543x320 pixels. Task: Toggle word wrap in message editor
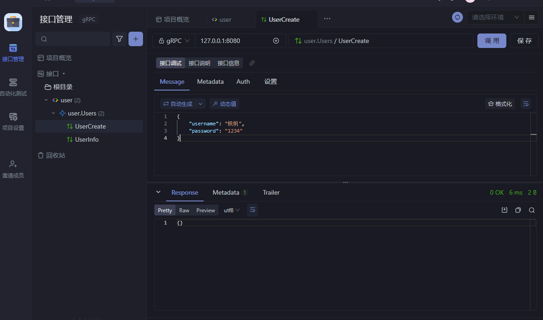point(525,104)
